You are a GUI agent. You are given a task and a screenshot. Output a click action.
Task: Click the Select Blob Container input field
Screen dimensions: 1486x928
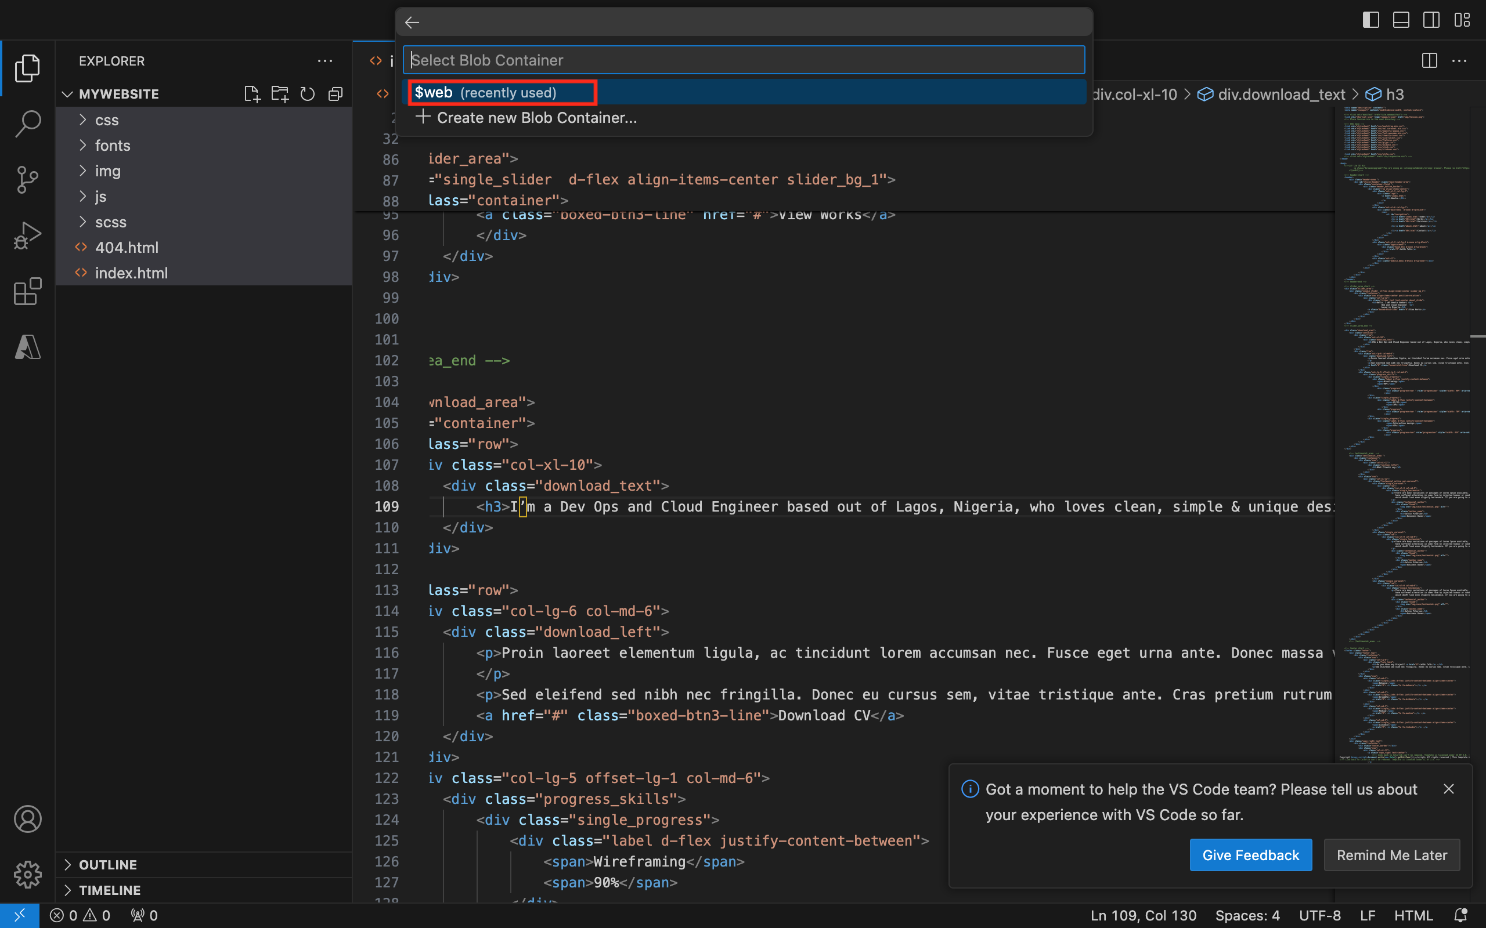(743, 60)
